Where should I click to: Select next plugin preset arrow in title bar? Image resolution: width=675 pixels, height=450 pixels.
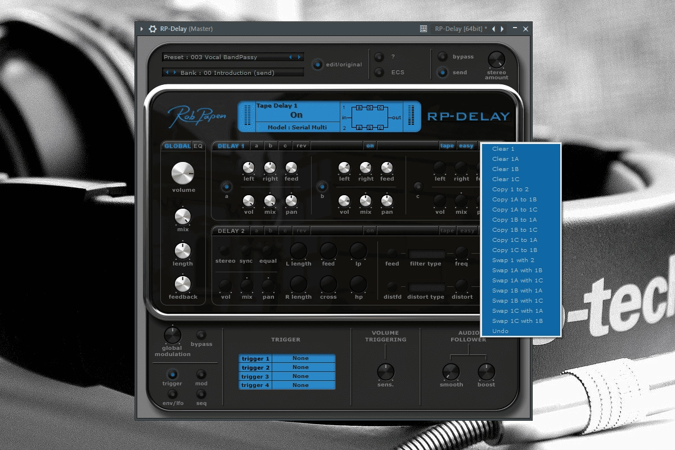(x=502, y=29)
